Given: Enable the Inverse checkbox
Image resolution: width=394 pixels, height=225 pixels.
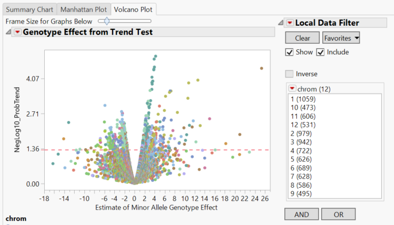Looking at the screenshot, I should click(x=289, y=74).
